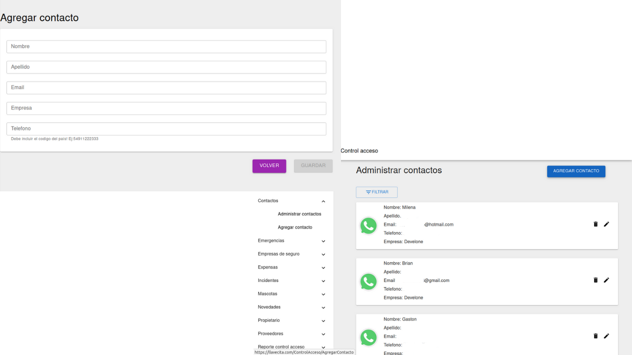
Task: Open Administrar contactos submenu item
Action: click(x=299, y=214)
